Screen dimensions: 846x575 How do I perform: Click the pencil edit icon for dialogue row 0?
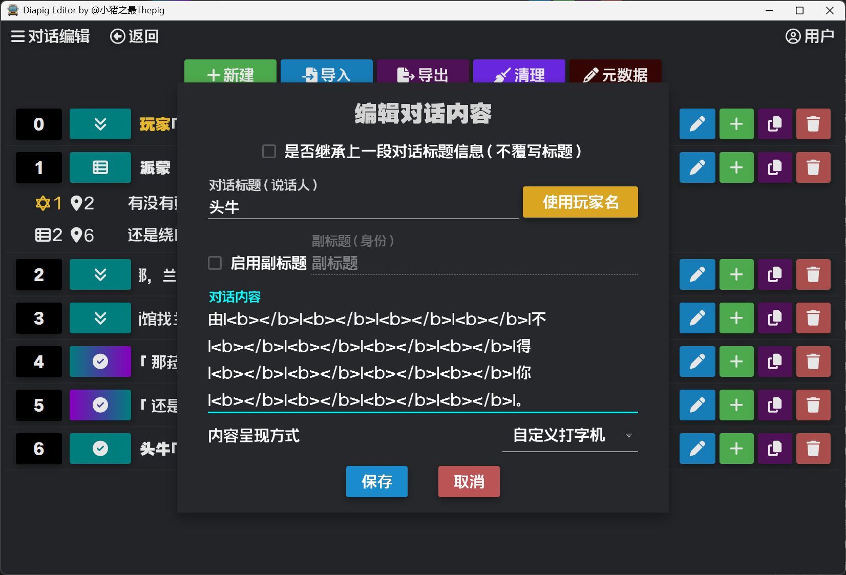[697, 124]
